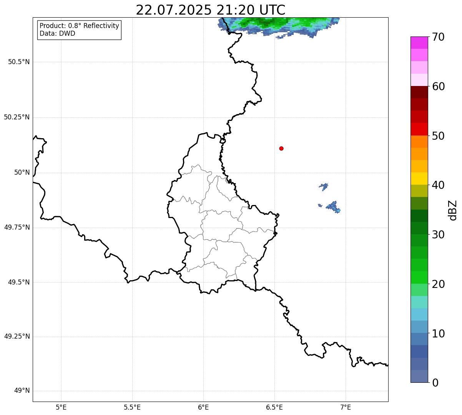The width and height of the screenshot is (462, 415).
Task: Click the 6°E longitude label
Action: click(203, 407)
